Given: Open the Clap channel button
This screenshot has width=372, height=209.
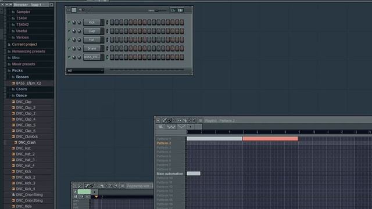Looking at the screenshot, I should [x=92, y=31].
